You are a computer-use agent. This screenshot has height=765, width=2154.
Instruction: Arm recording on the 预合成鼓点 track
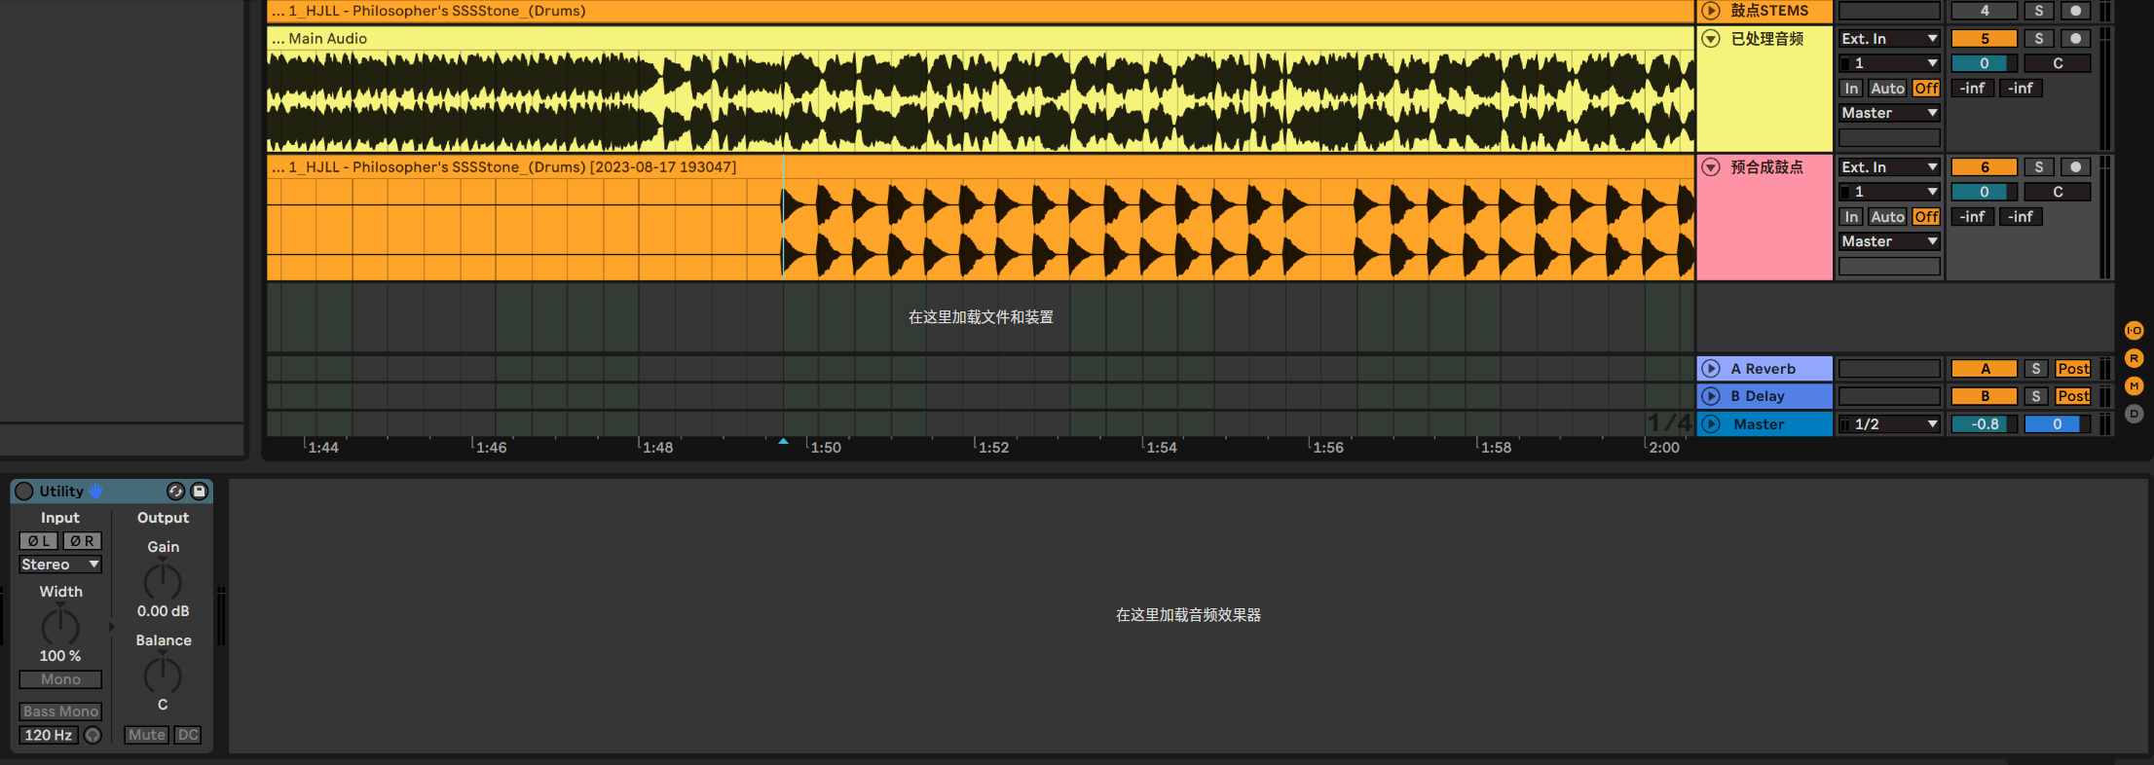coord(2075,167)
